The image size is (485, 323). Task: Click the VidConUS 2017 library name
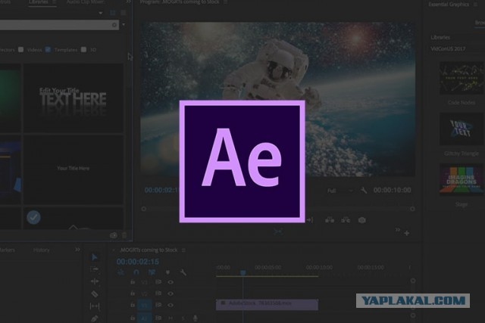tap(448, 48)
